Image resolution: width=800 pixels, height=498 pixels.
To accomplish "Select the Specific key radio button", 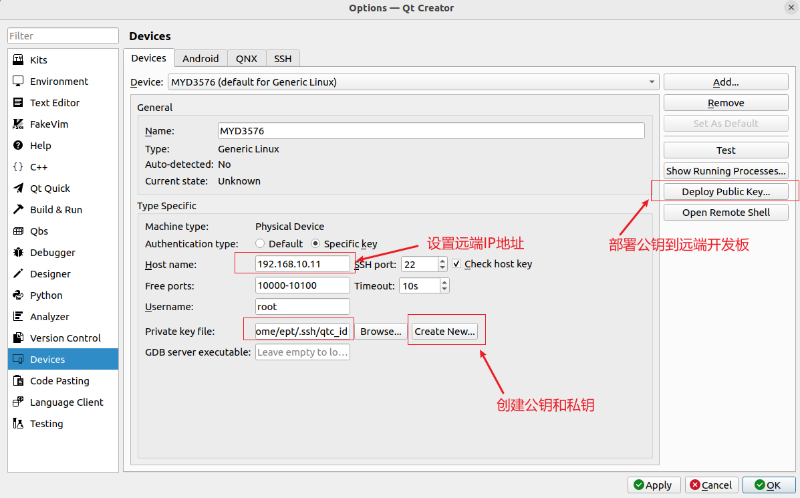I will 315,244.
